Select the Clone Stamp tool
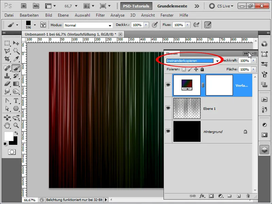Viewport: 272px width, 204px height. [7, 76]
